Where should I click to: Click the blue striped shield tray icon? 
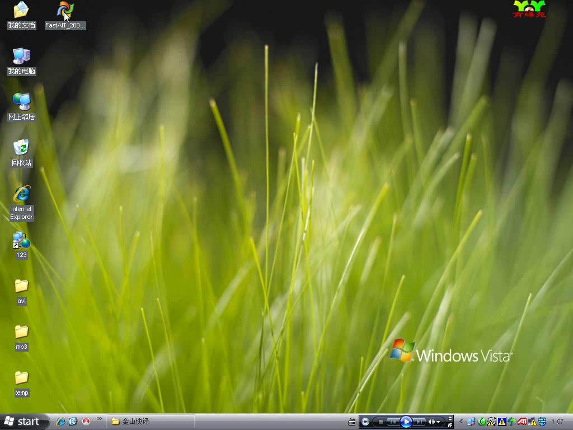point(542,422)
